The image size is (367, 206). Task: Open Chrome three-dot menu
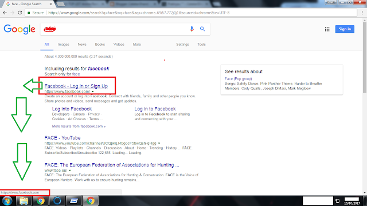click(x=362, y=13)
